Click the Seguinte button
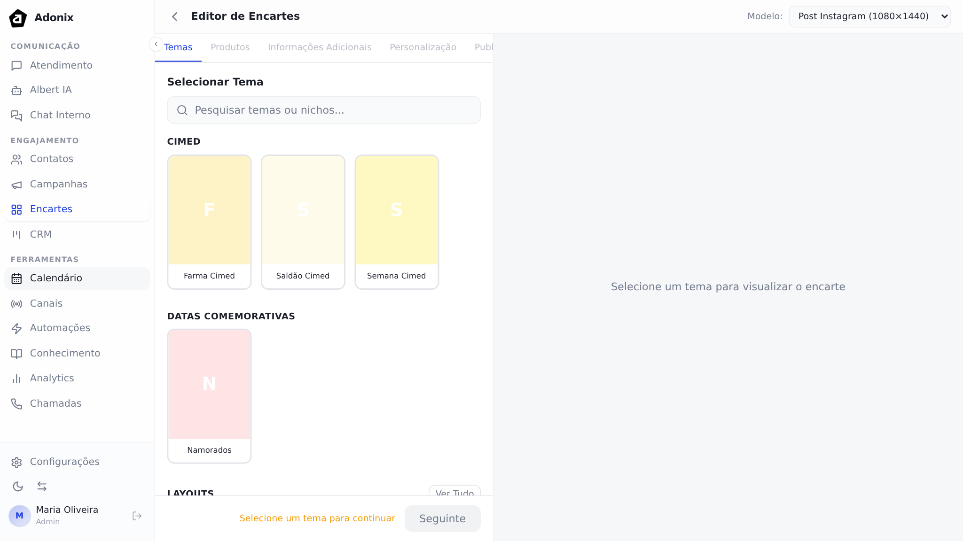 point(442,518)
